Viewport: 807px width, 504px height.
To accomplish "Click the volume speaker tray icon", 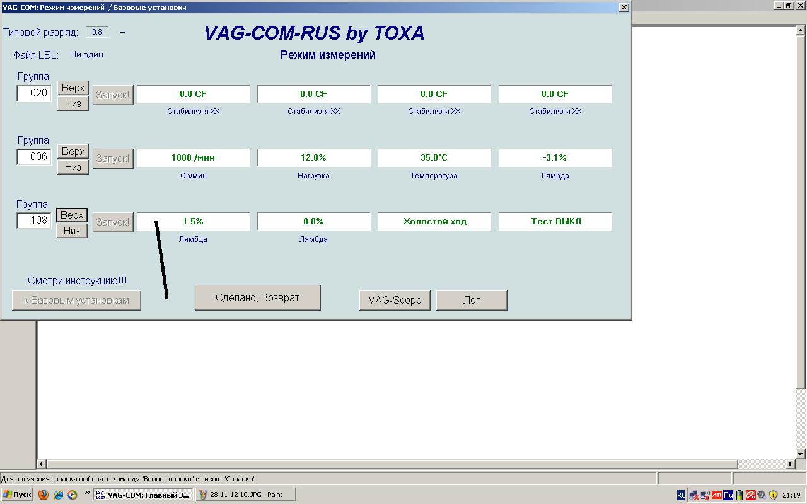I will (762, 495).
